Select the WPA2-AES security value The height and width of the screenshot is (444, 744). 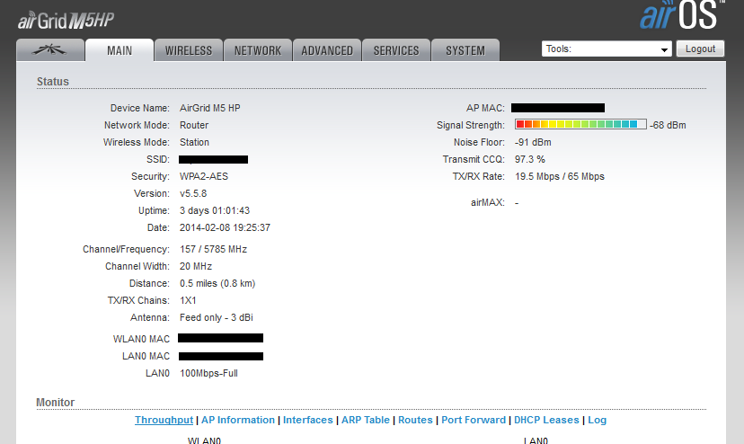(x=204, y=177)
